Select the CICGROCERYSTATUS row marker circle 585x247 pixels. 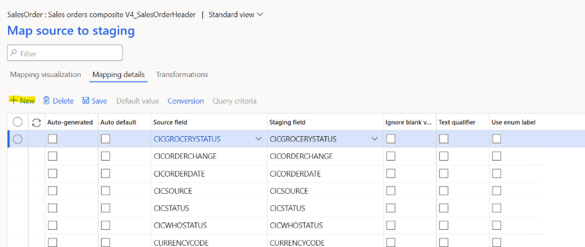(x=17, y=139)
